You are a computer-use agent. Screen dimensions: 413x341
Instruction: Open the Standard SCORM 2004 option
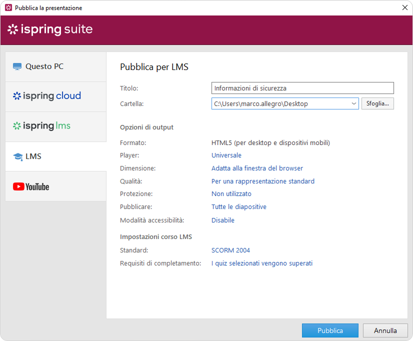click(x=230, y=250)
